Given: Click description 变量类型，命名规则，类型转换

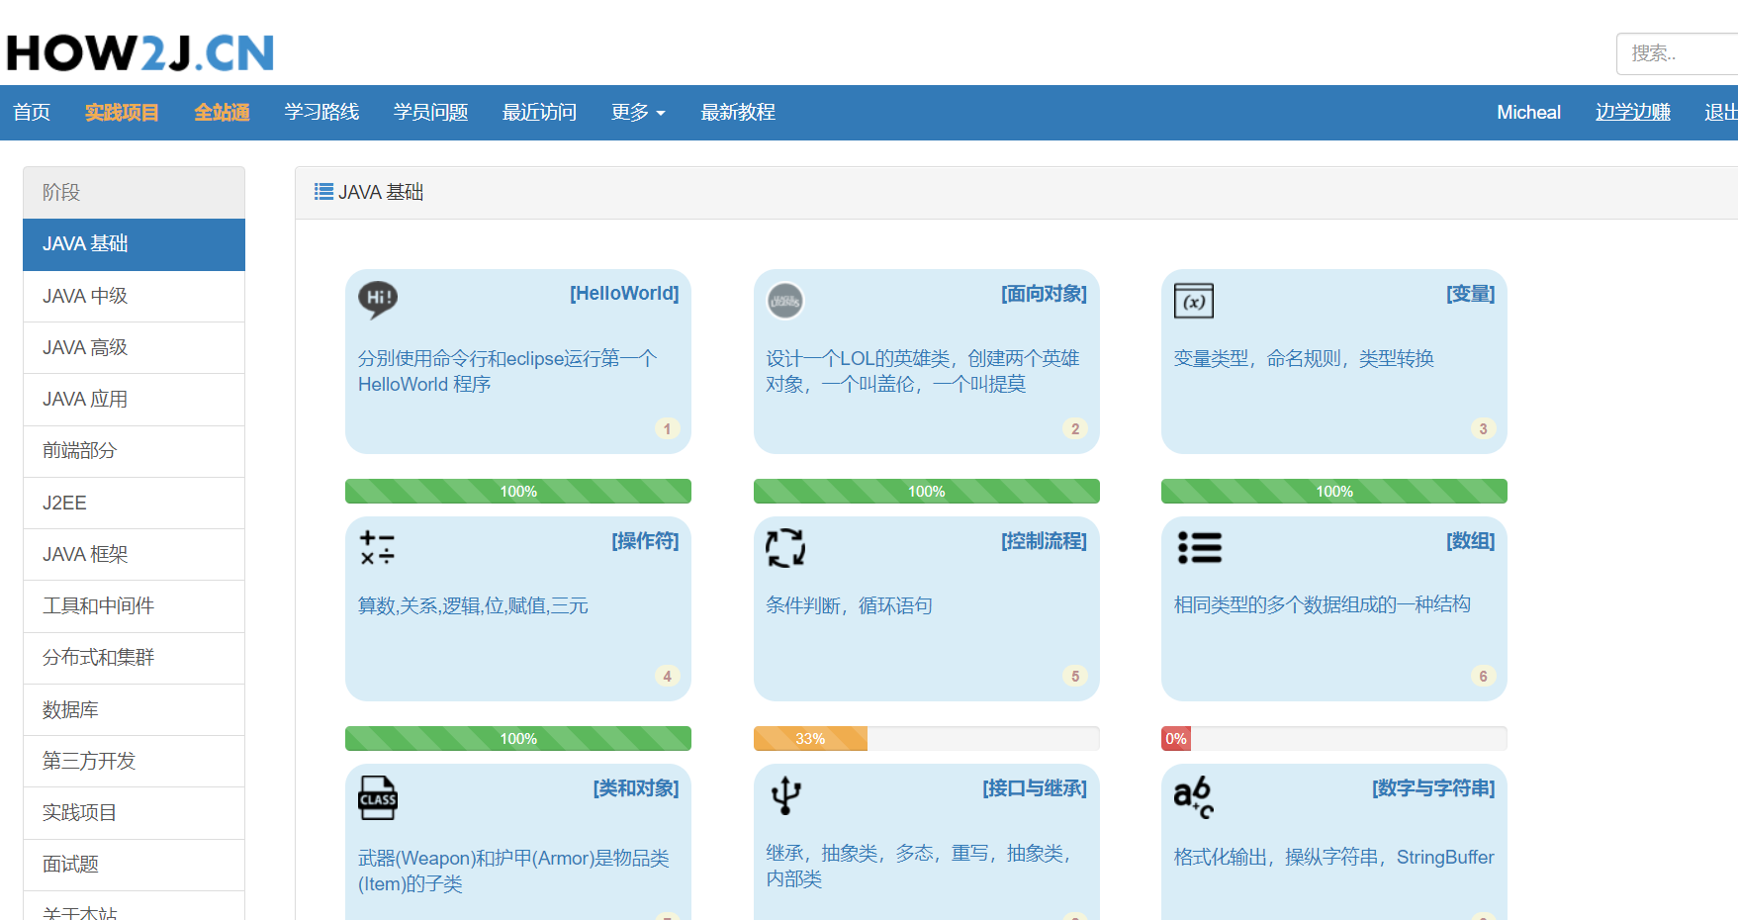Looking at the screenshot, I should pyautogui.click(x=1304, y=358).
